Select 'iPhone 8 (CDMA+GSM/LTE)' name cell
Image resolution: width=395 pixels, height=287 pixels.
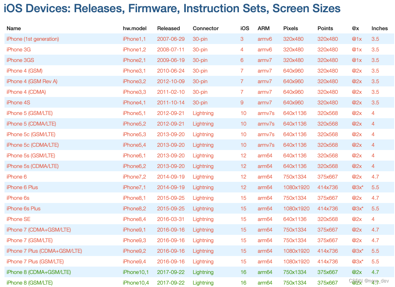[39, 272]
